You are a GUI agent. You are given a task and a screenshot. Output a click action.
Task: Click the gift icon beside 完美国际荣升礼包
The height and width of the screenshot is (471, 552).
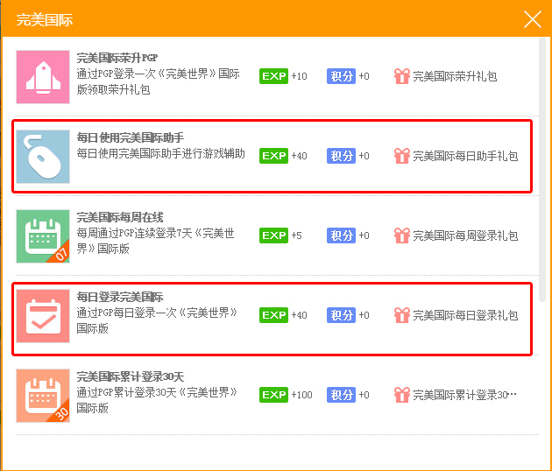point(402,76)
